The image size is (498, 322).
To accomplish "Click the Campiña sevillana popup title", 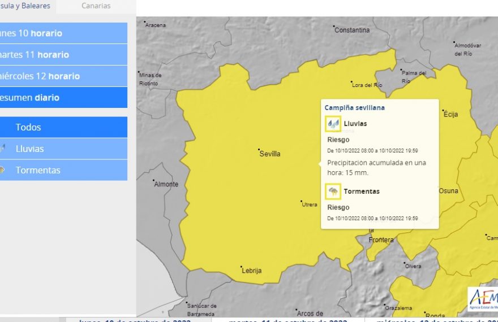I will point(354,107).
